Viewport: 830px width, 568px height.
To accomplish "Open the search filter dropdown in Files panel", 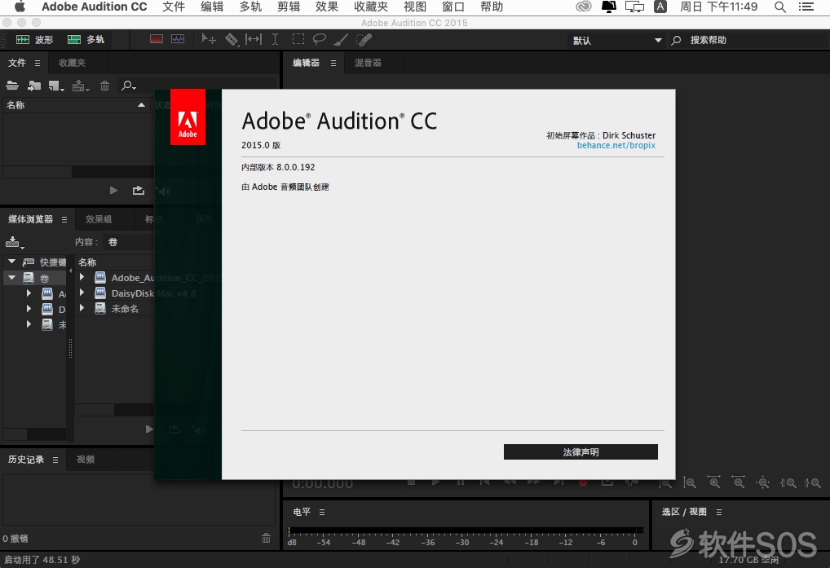I will click(x=129, y=85).
